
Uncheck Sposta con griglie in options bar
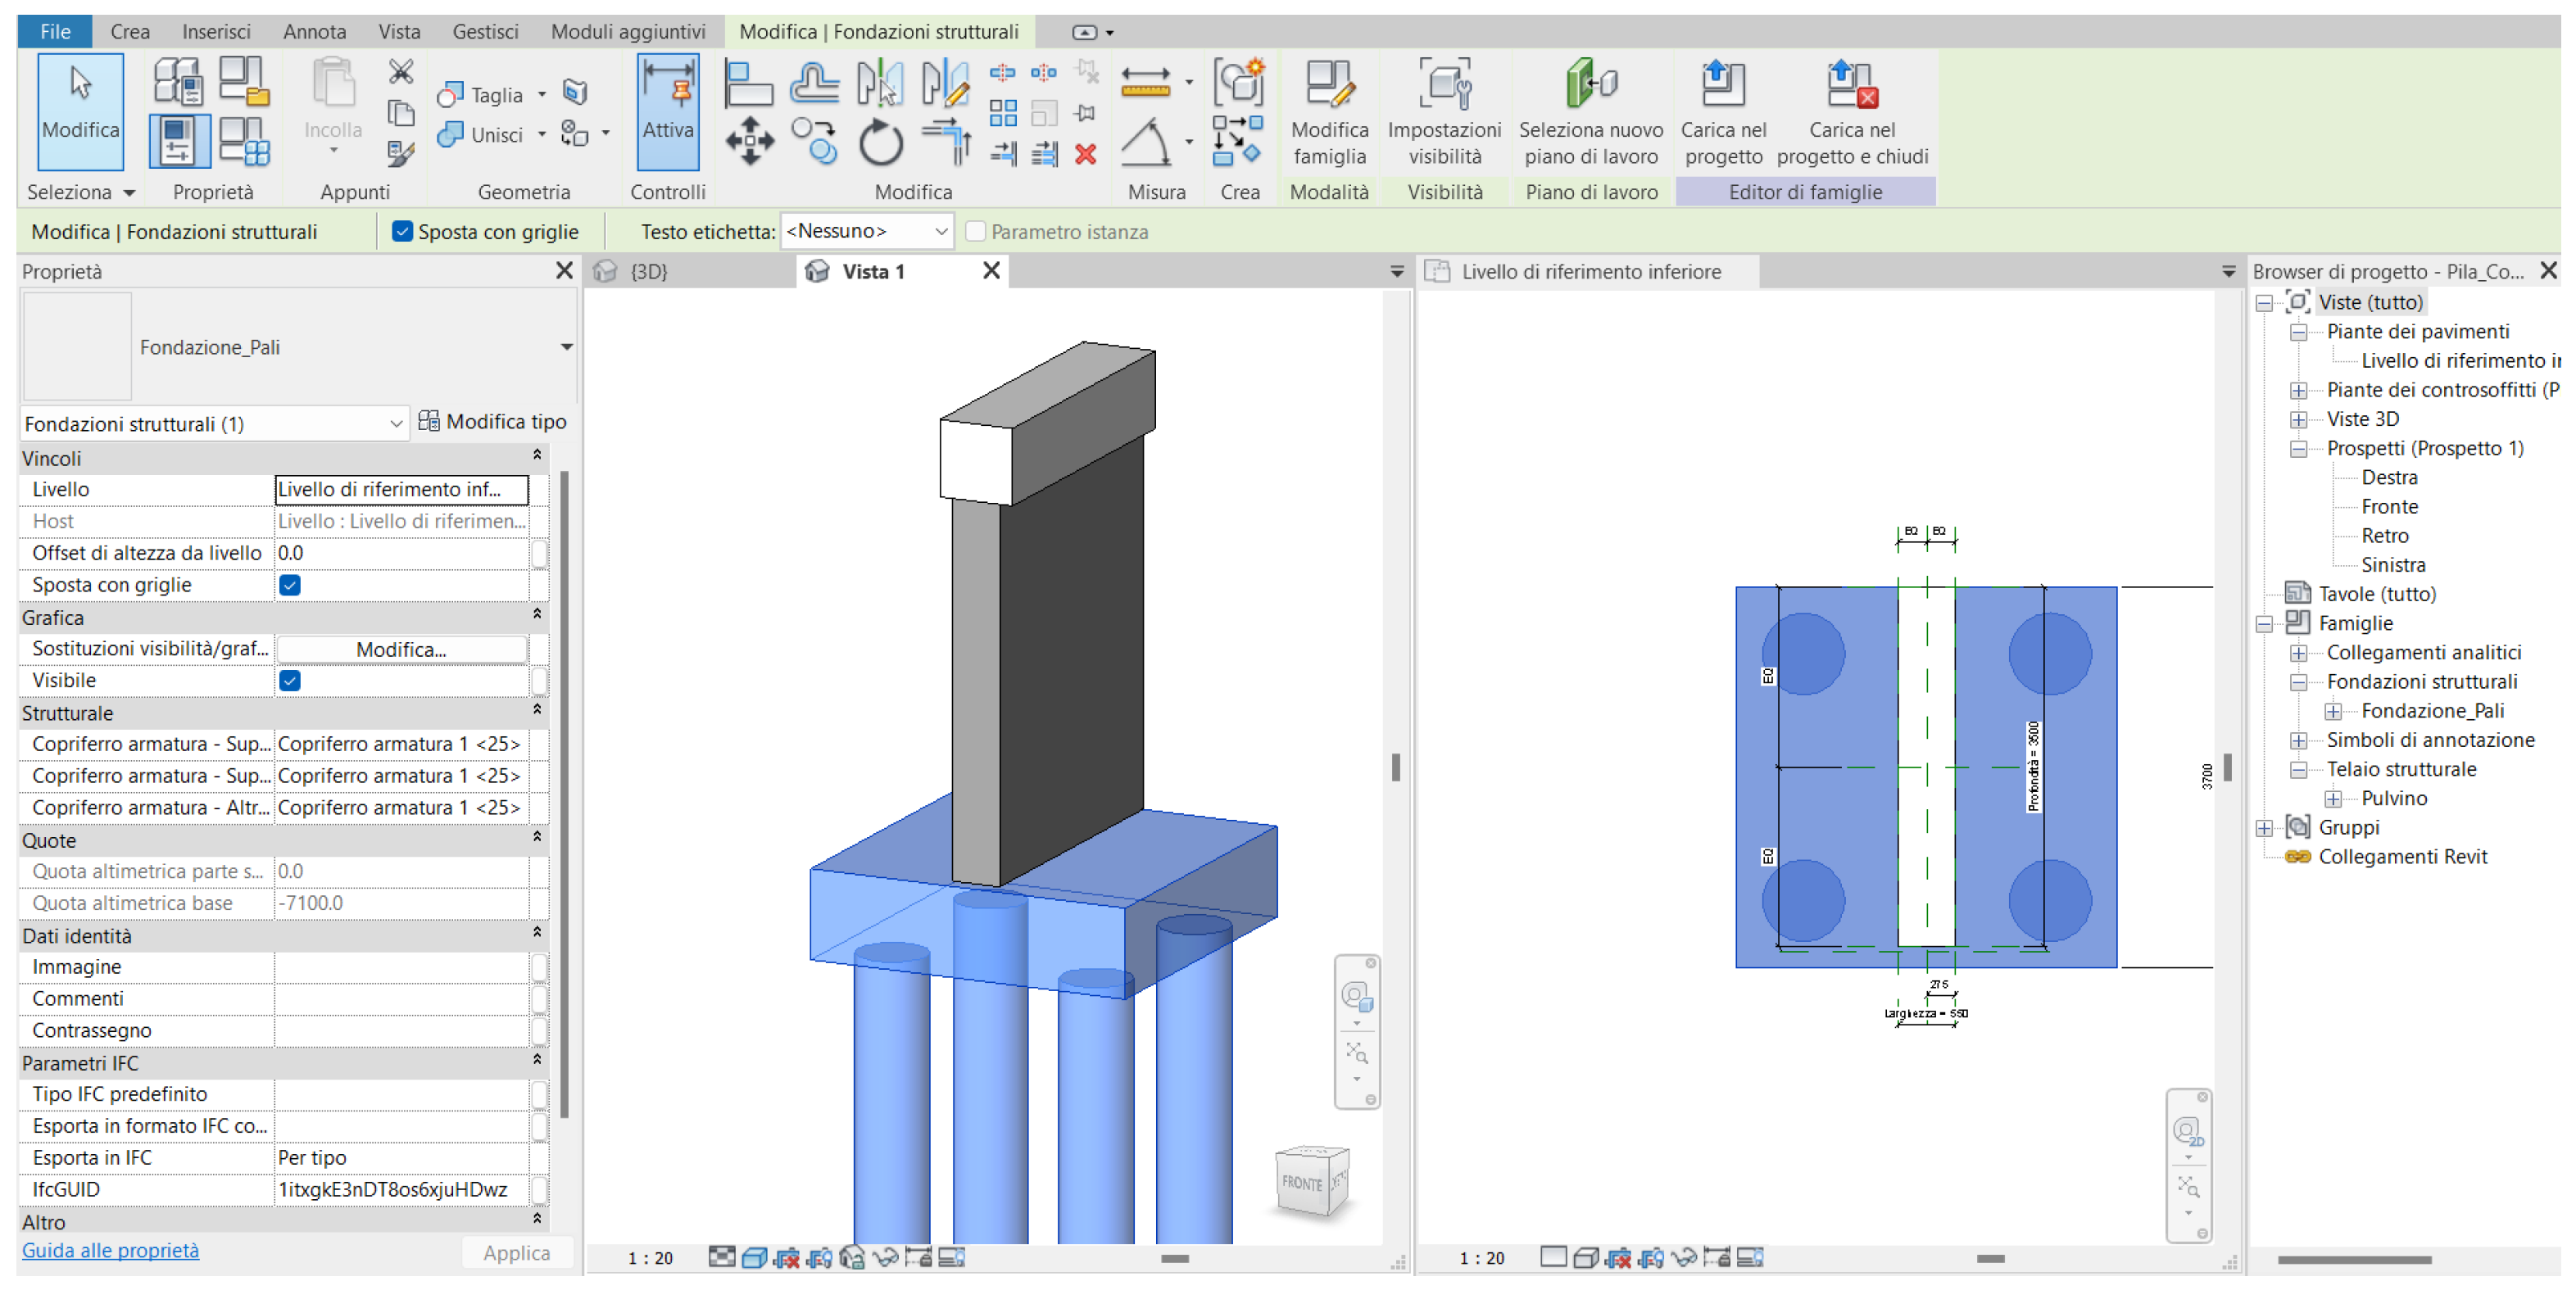coord(402,232)
